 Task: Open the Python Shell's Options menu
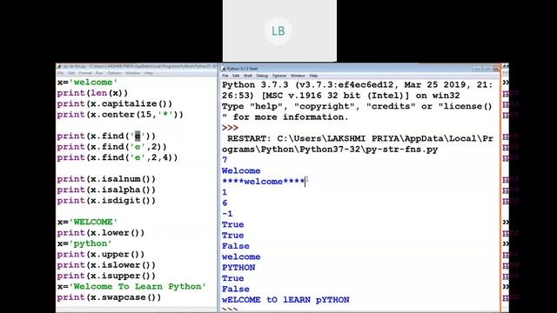(279, 76)
